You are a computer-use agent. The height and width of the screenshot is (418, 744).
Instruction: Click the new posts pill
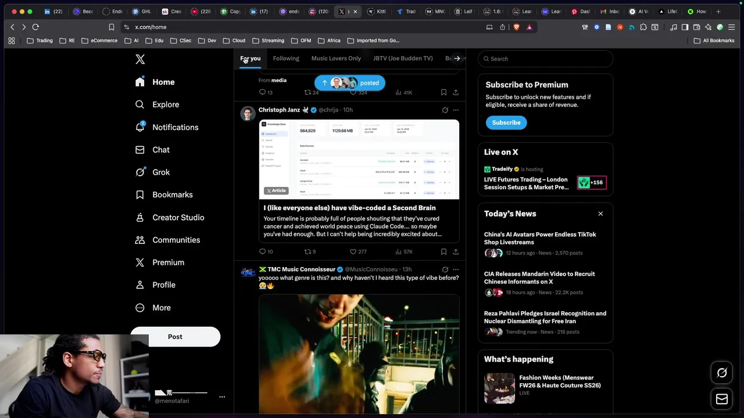point(349,83)
